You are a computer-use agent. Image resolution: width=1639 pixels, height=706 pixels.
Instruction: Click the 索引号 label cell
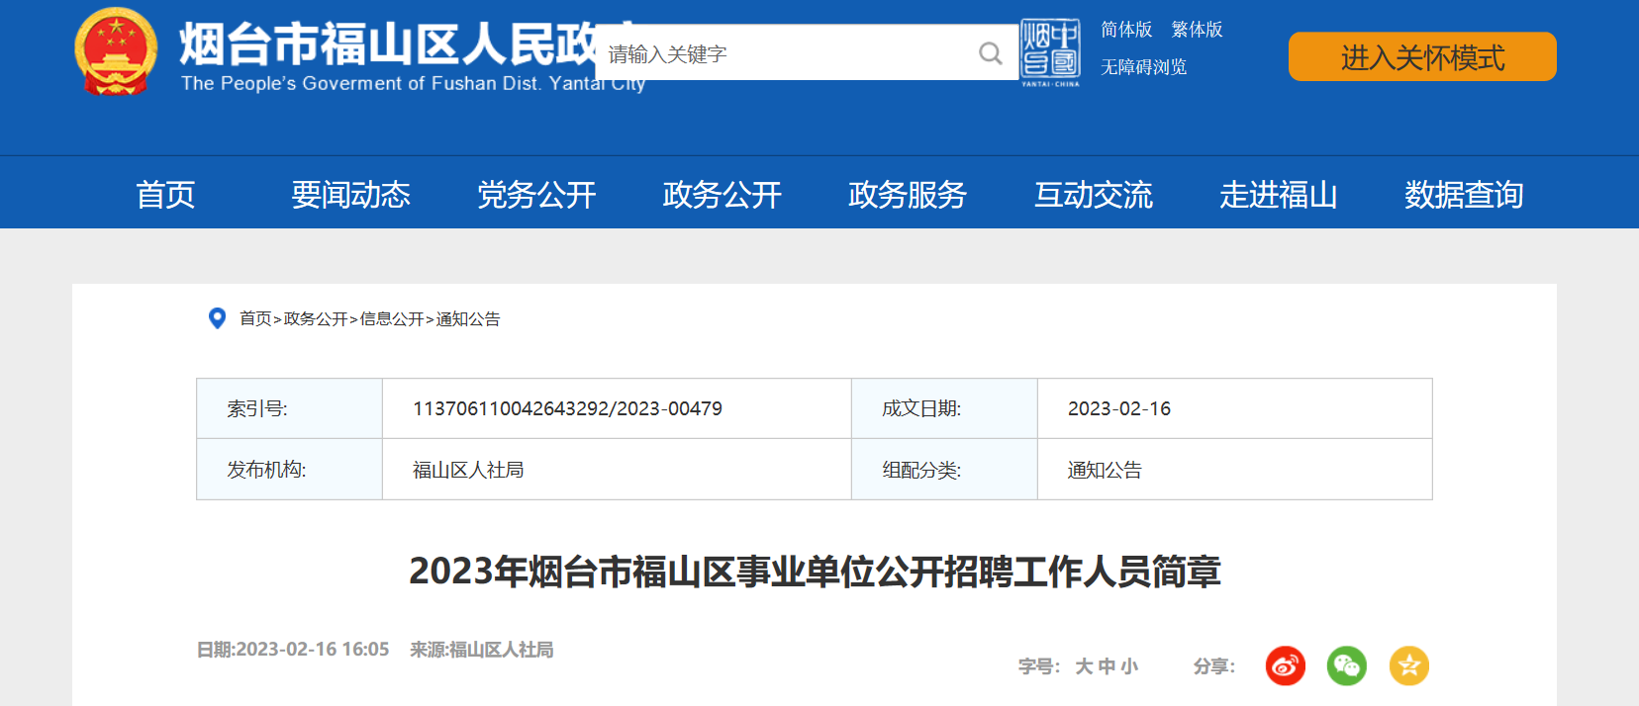289,408
